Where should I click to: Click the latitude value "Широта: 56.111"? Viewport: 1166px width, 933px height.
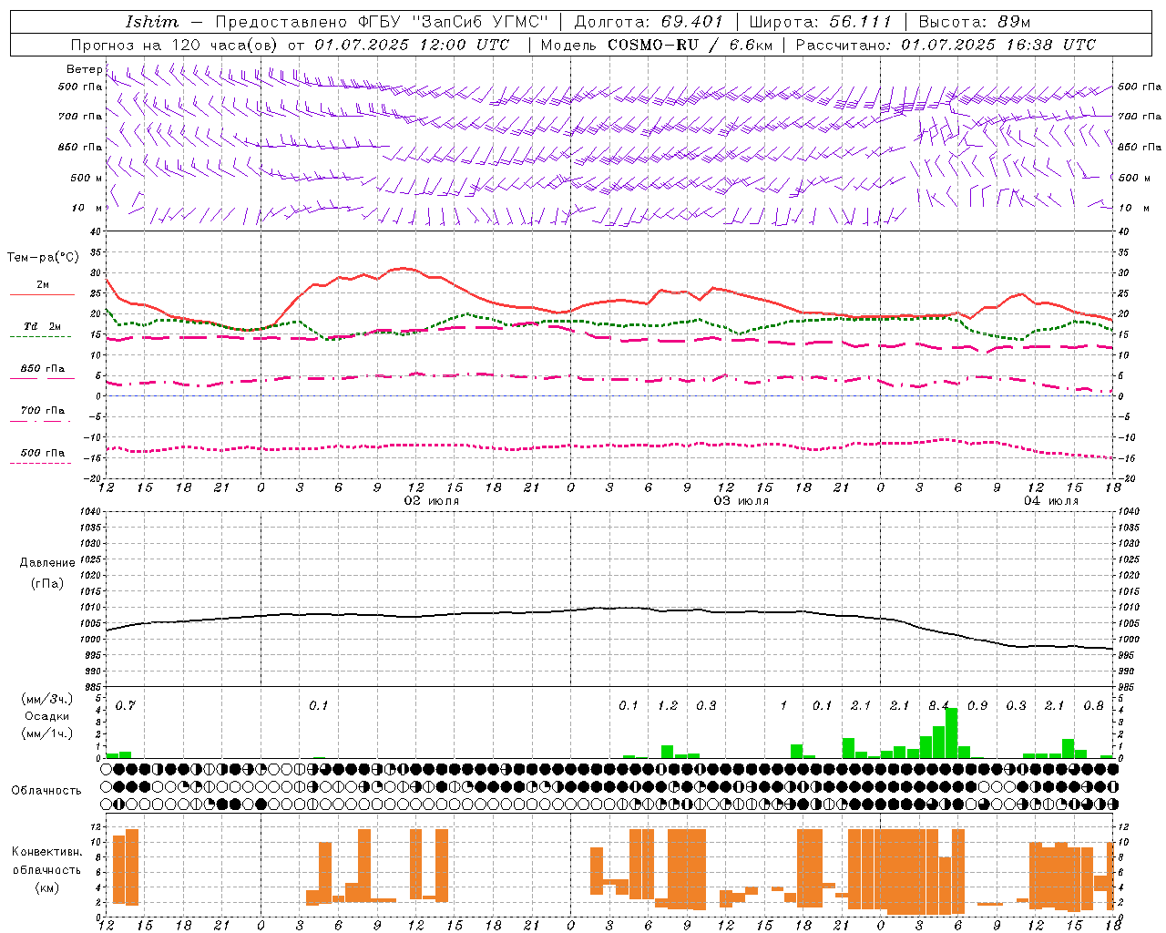click(820, 22)
